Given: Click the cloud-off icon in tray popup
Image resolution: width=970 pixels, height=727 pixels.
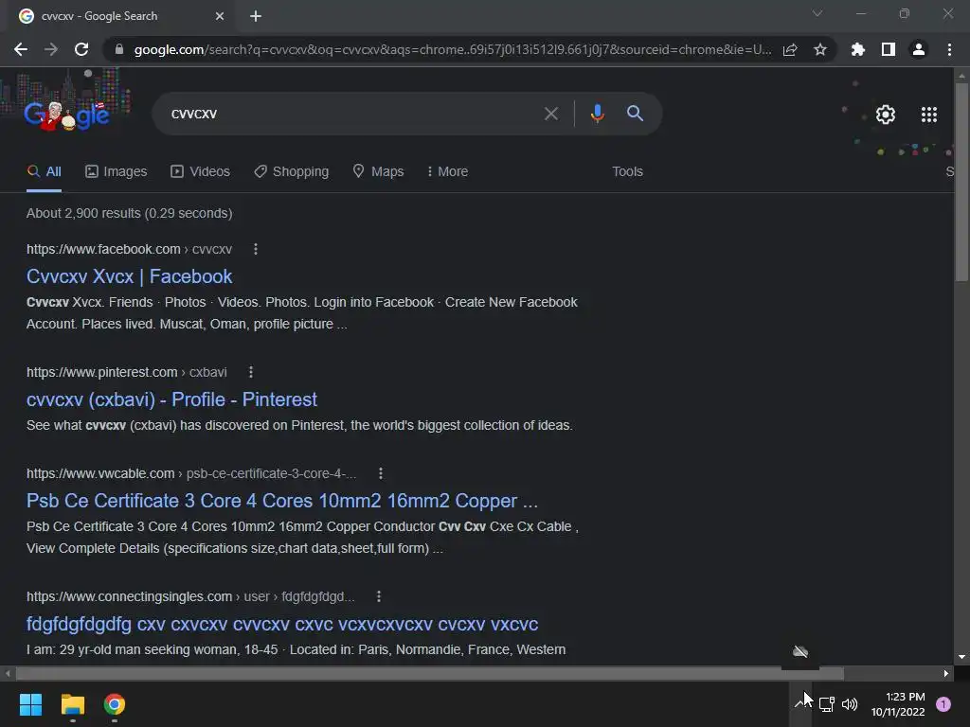Looking at the screenshot, I should pos(800,651).
